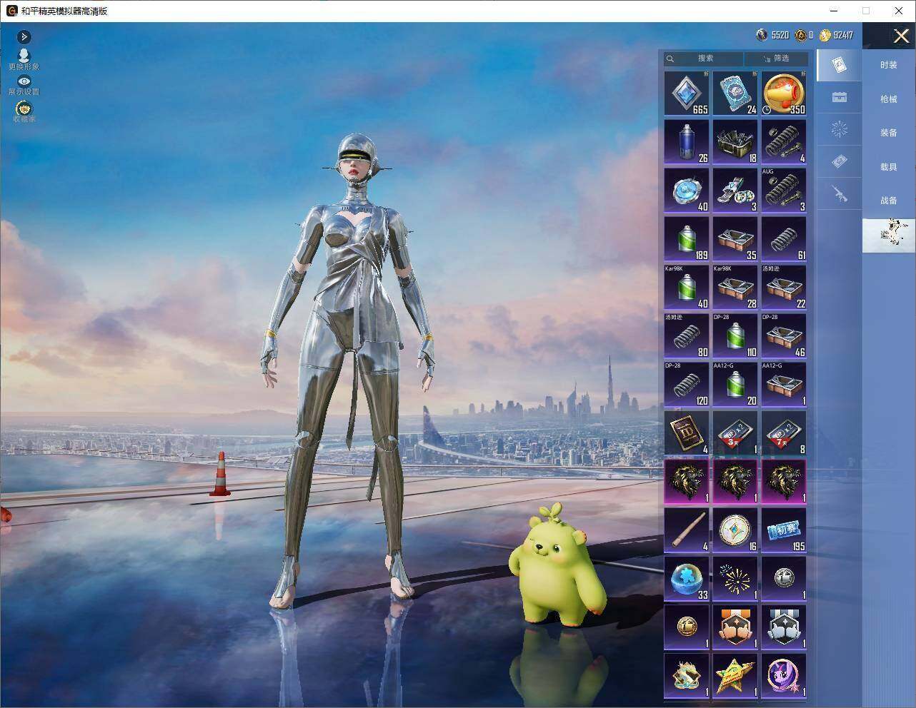Select the DP-28 green can showing 110
The image size is (916, 708).
tap(735, 335)
